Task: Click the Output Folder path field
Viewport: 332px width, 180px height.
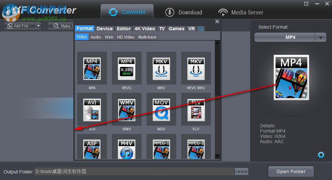Action: [134, 171]
